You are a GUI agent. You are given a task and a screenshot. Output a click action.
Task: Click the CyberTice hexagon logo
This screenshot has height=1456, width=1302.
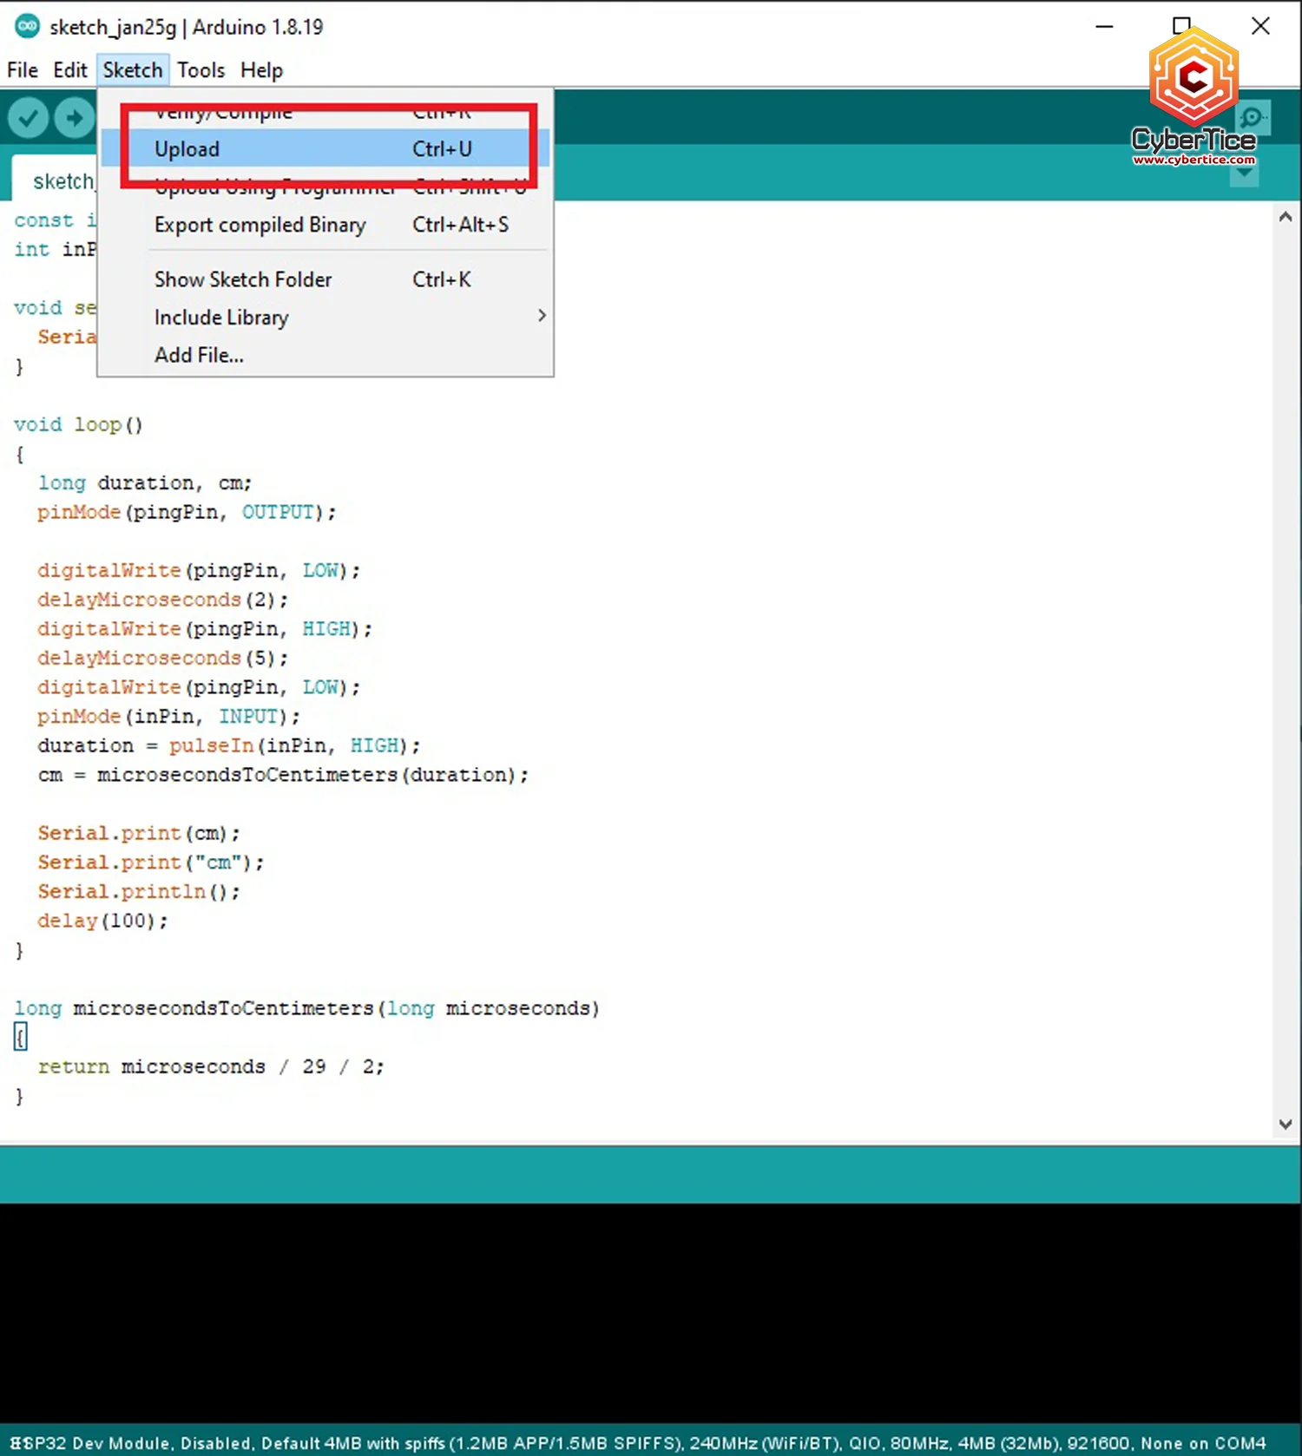(x=1193, y=78)
